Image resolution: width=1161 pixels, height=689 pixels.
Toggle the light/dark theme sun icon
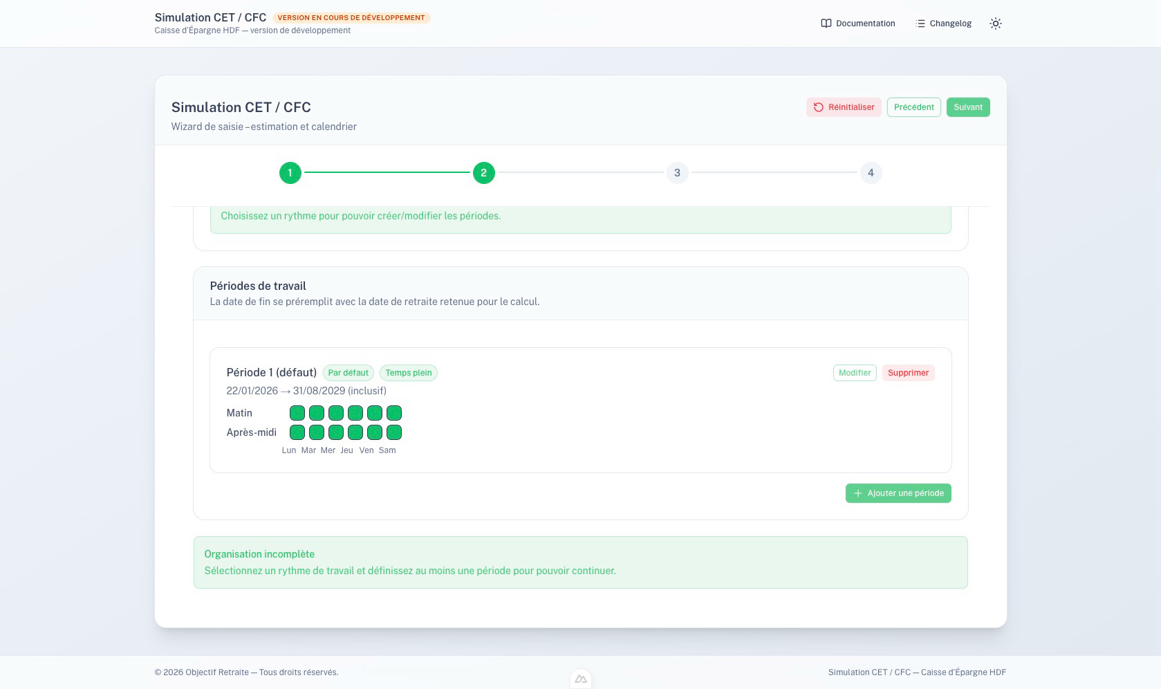(x=995, y=24)
